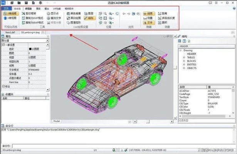Click the blue browse icon in 浏览 group
This screenshot has height=154, width=237.
point(133,14)
